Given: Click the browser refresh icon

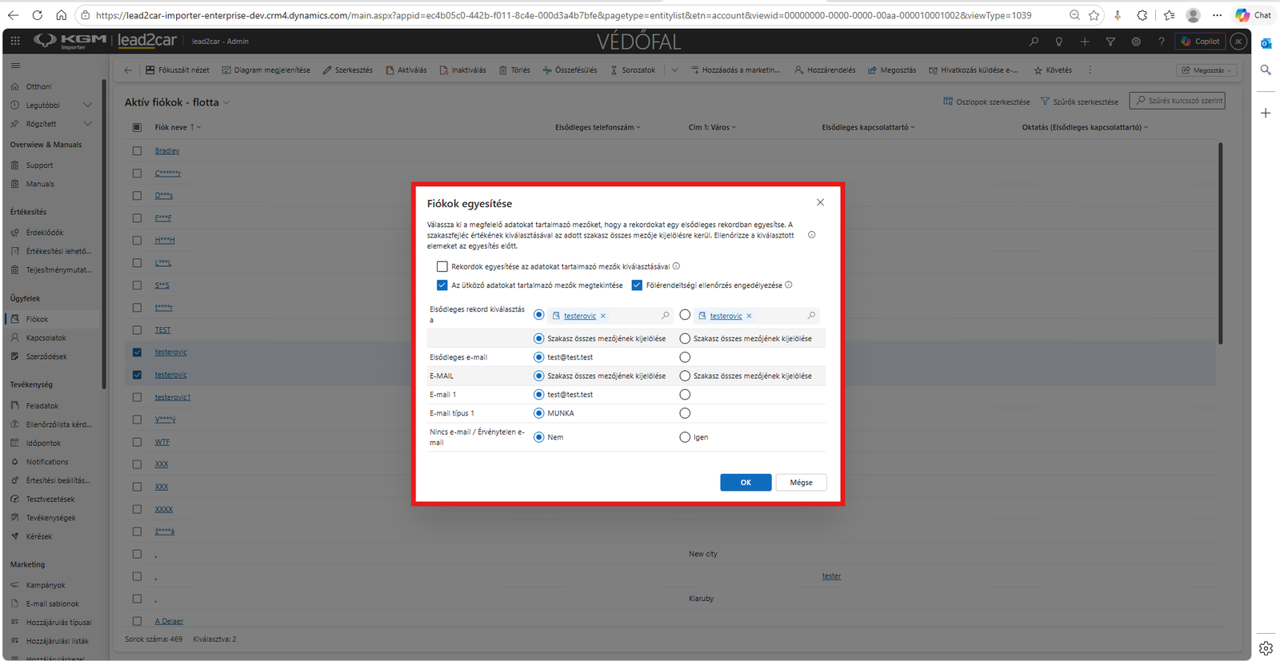Looking at the screenshot, I should point(37,15).
